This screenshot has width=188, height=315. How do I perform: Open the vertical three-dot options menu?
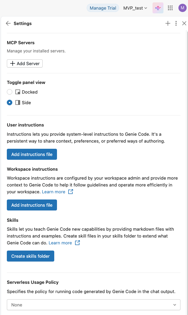point(176,23)
